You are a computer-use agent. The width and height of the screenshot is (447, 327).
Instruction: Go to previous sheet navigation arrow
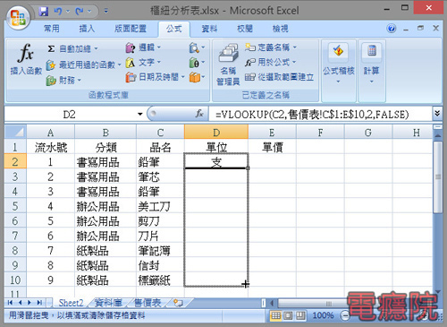click(20, 303)
